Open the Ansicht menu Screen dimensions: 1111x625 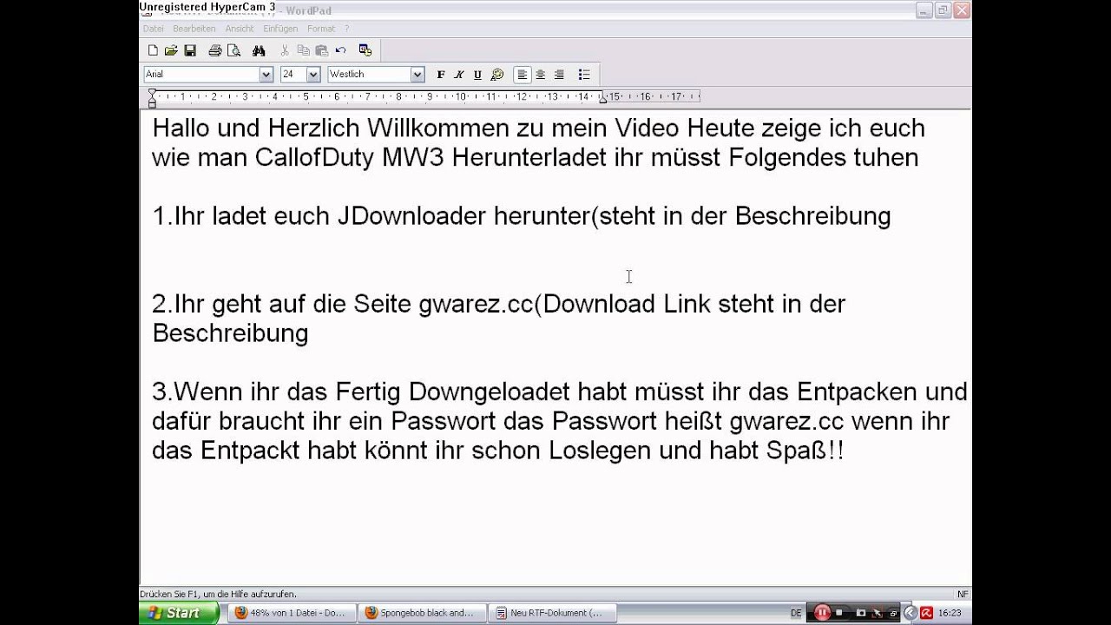click(240, 29)
